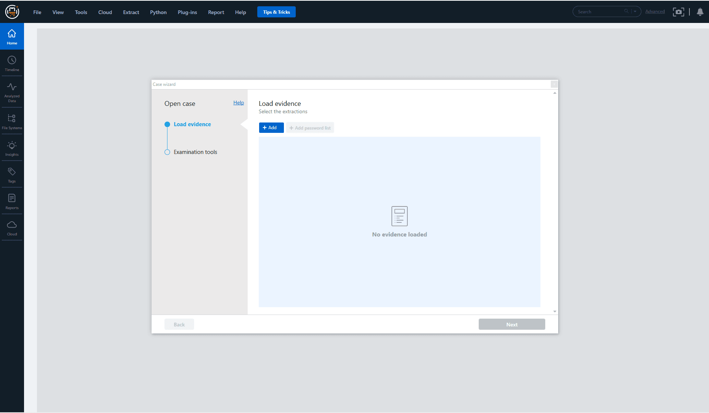Open the Python menu
709x413 pixels.
(x=158, y=12)
